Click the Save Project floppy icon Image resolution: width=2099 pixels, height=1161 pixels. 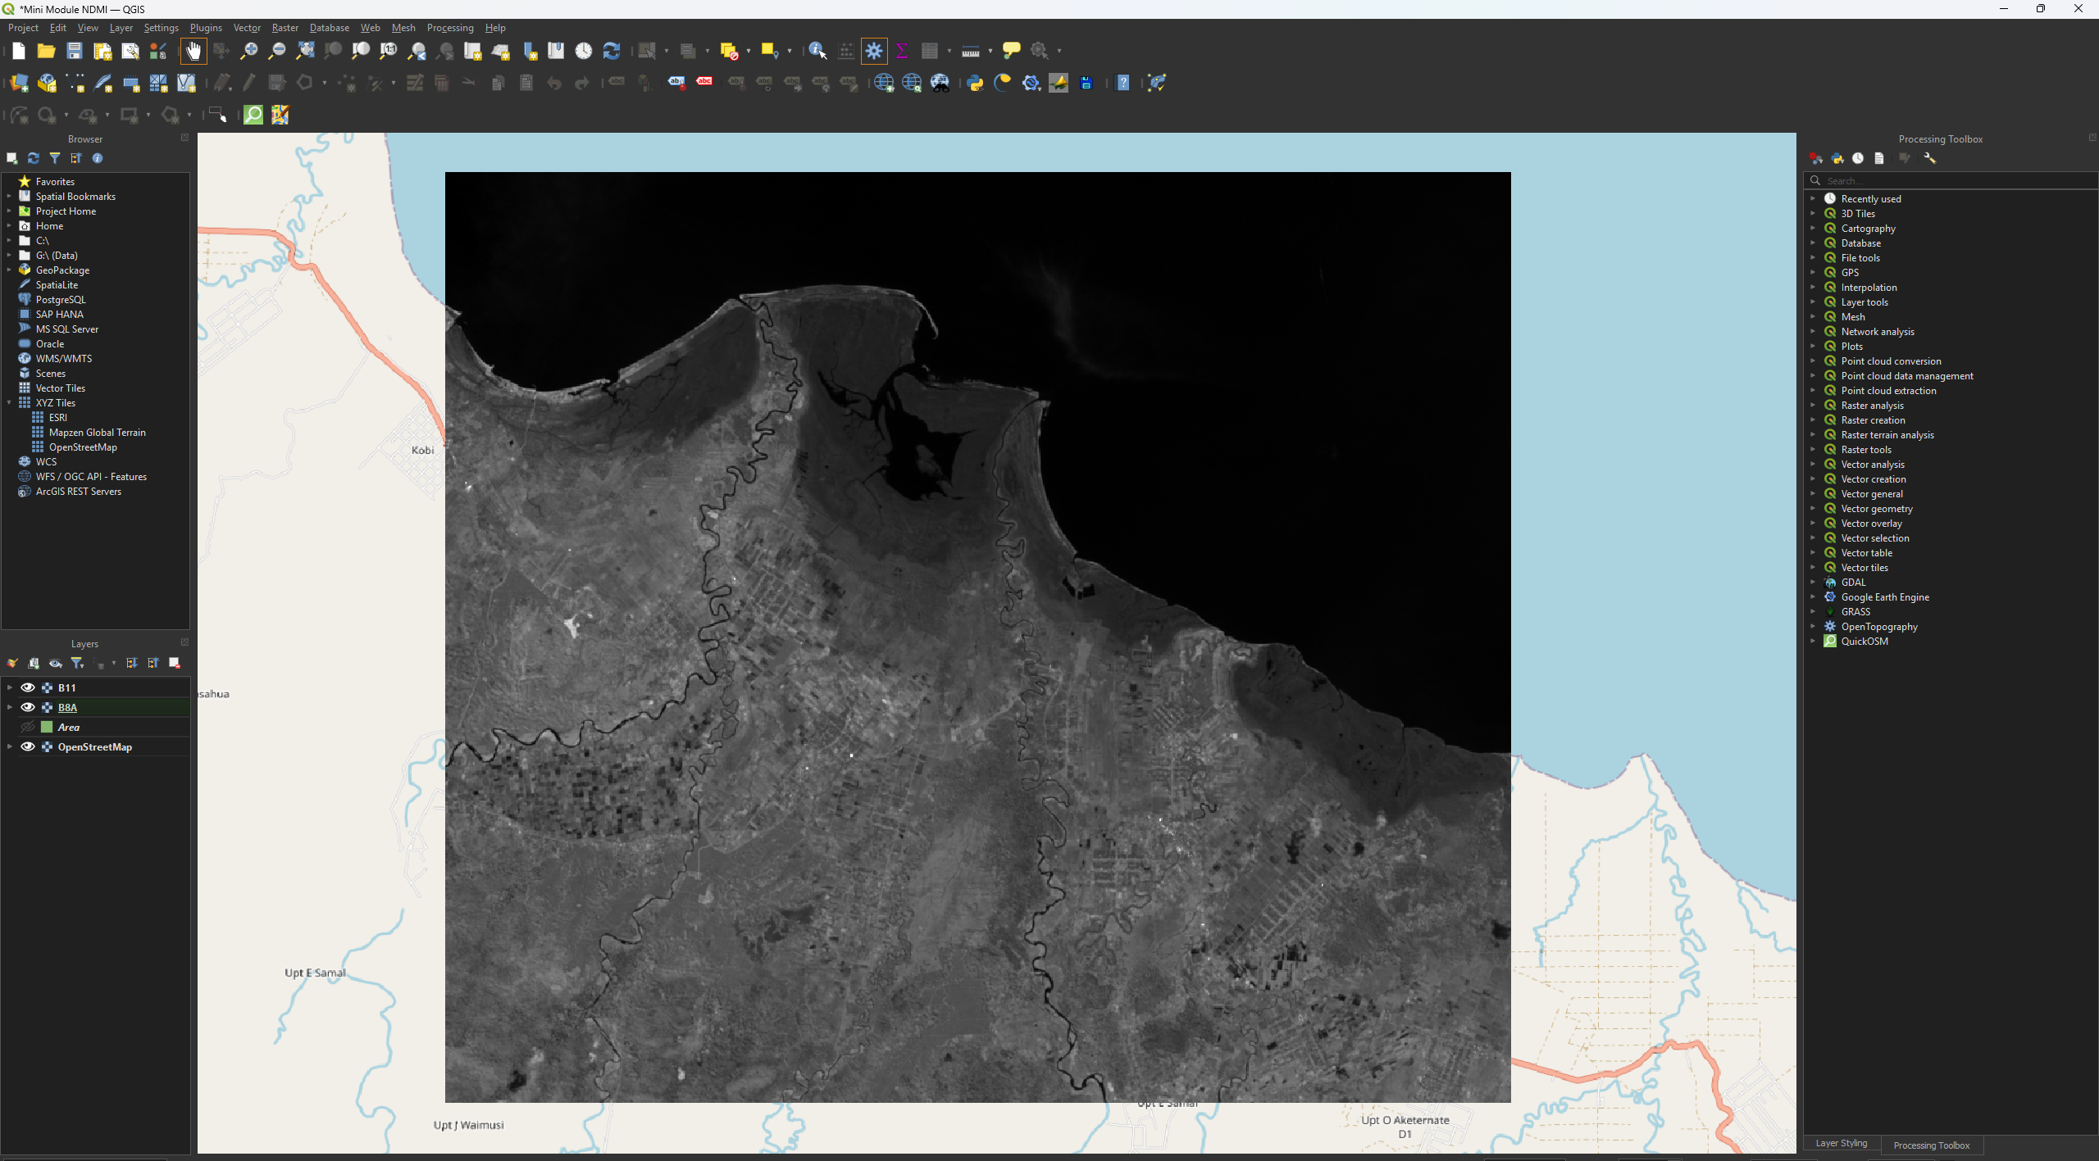pyautogui.click(x=75, y=51)
